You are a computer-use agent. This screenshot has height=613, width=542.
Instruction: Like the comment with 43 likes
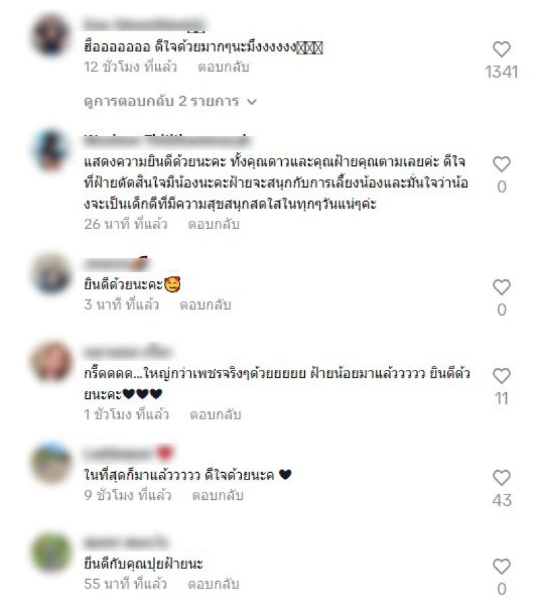(x=501, y=478)
